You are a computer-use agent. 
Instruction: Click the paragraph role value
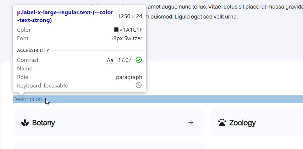pyautogui.click(x=129, y=77)
